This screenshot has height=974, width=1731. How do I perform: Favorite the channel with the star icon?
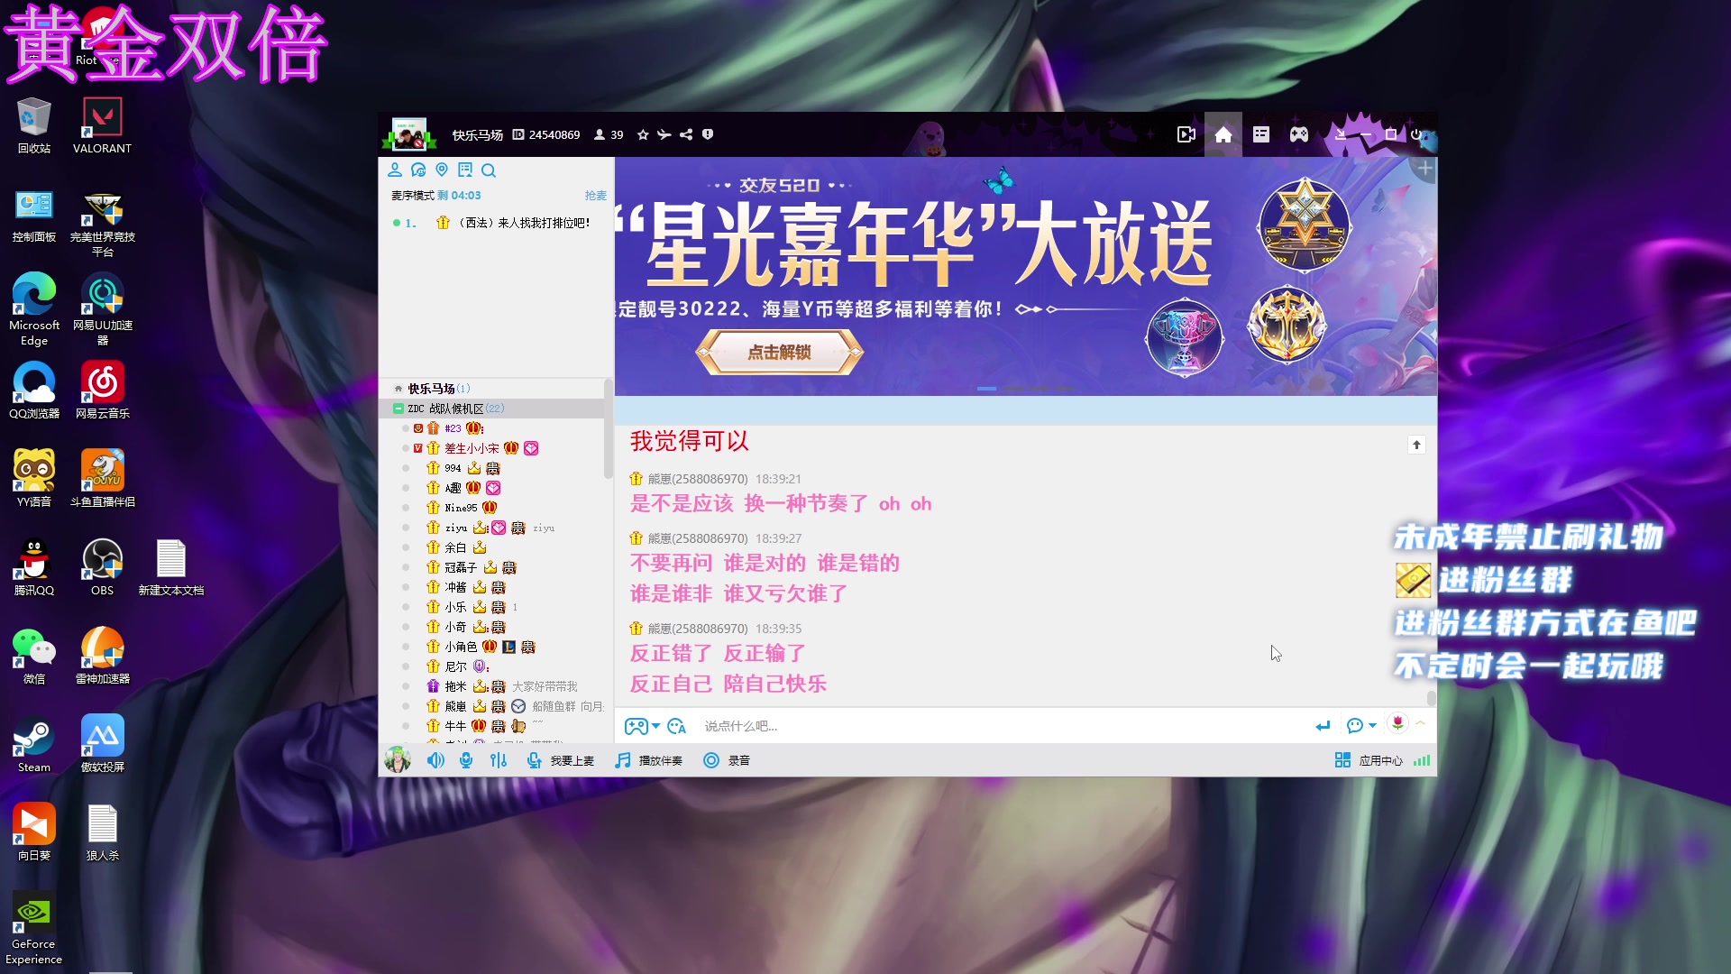tap(643, 134)
